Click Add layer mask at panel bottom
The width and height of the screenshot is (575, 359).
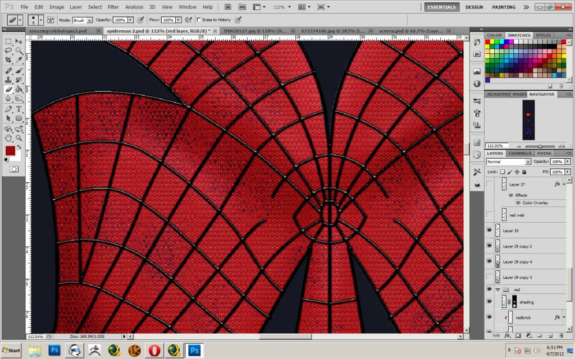[518, 335]
